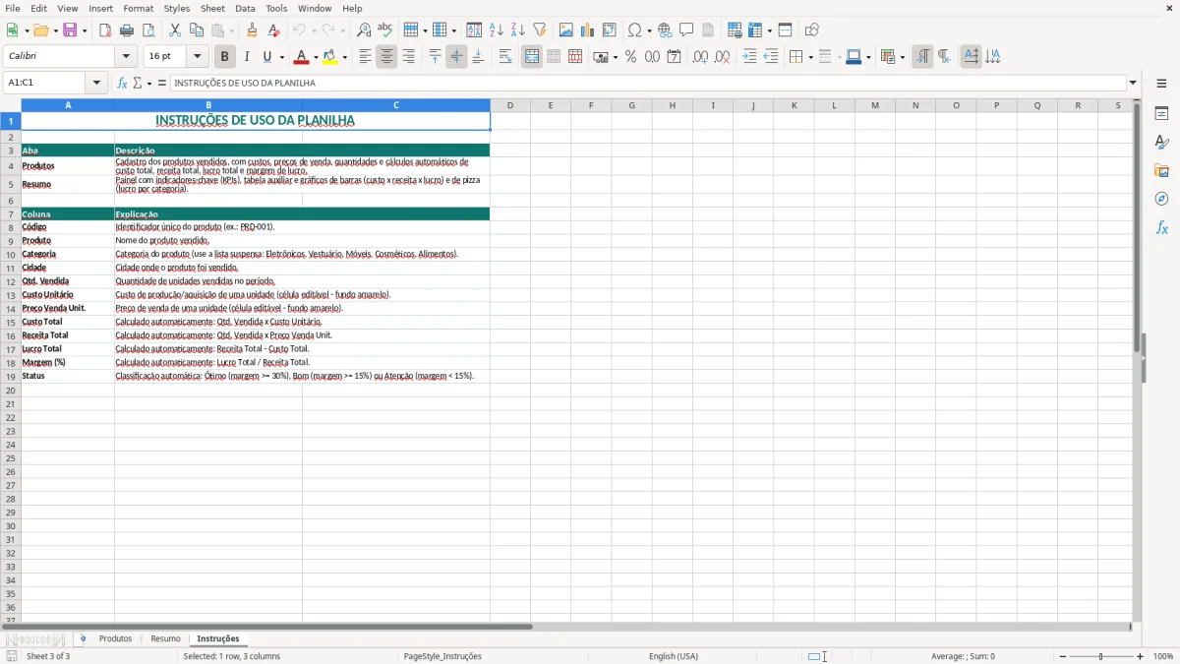Expand the Borders dropdown arrow
1180x664 pixels.
tap(810, 57)
